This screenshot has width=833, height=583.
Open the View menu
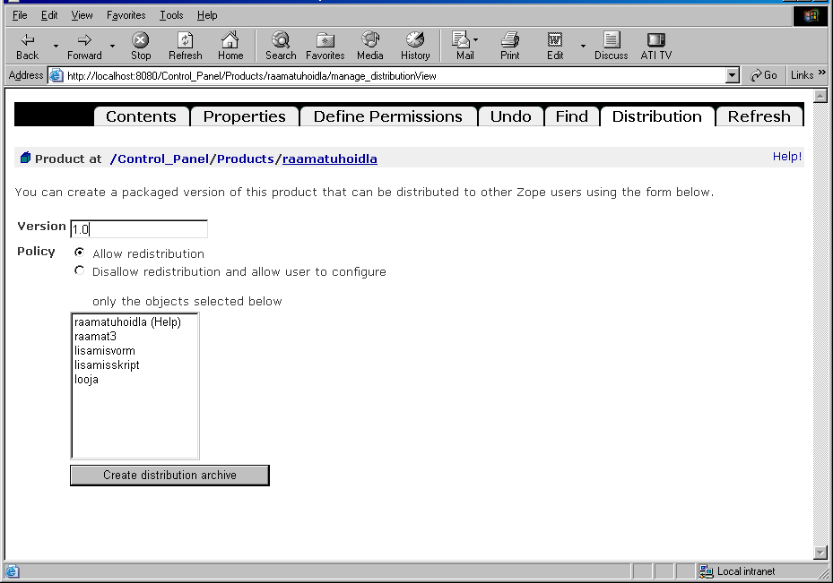pos(82,15)
